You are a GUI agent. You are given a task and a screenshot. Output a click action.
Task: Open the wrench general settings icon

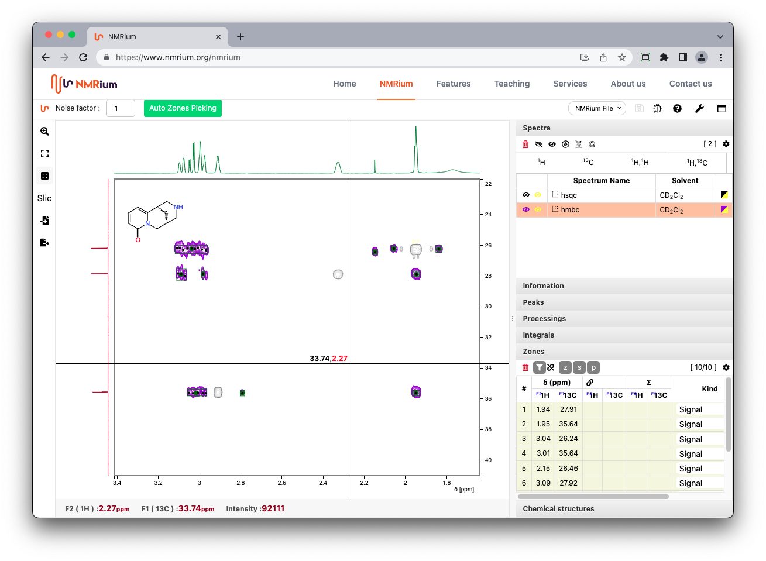[x=699, y=108]
